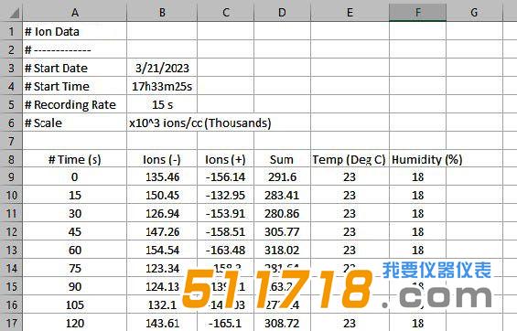Click cell with value 123.34
The image size is (517, 331).
162,268
